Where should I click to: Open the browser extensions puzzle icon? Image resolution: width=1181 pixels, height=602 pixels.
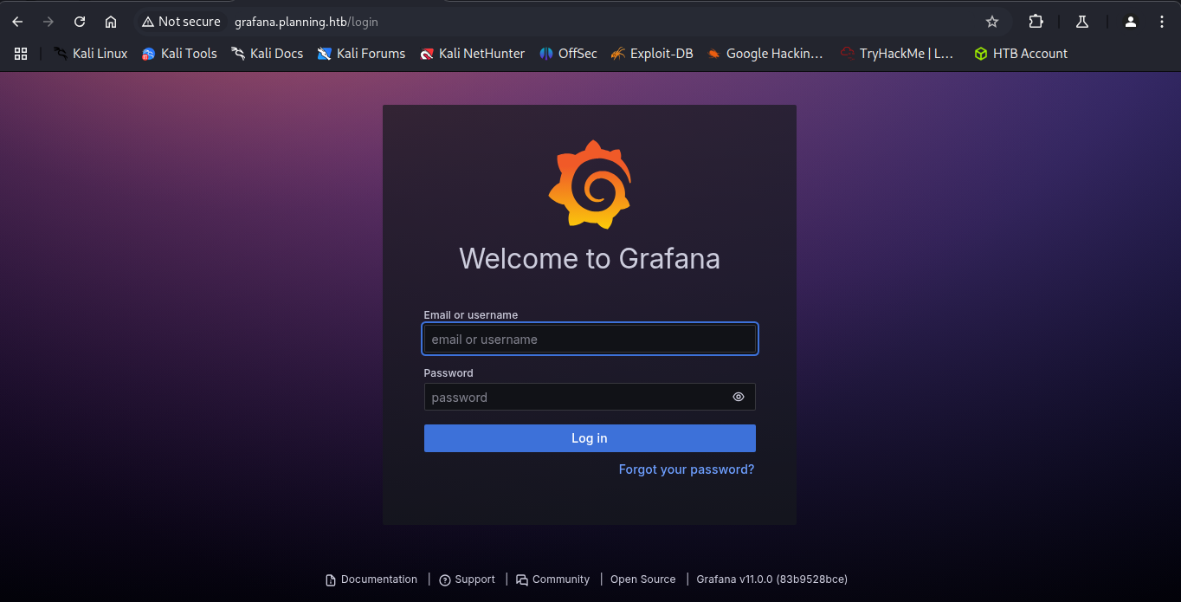[1036, 22]
